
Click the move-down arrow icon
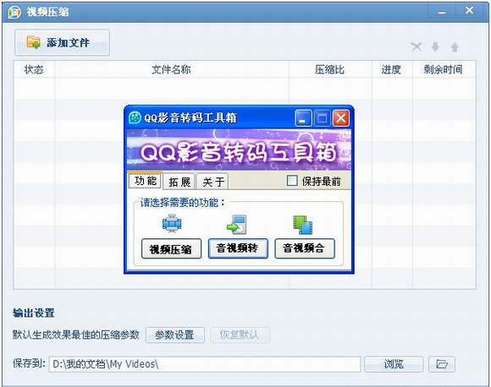tap(435, 47)
